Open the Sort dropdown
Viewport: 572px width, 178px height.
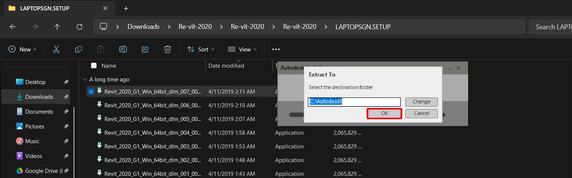(201, 49)
